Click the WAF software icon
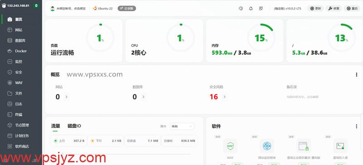This screenshot has width=363, height=165. (230, 146)
